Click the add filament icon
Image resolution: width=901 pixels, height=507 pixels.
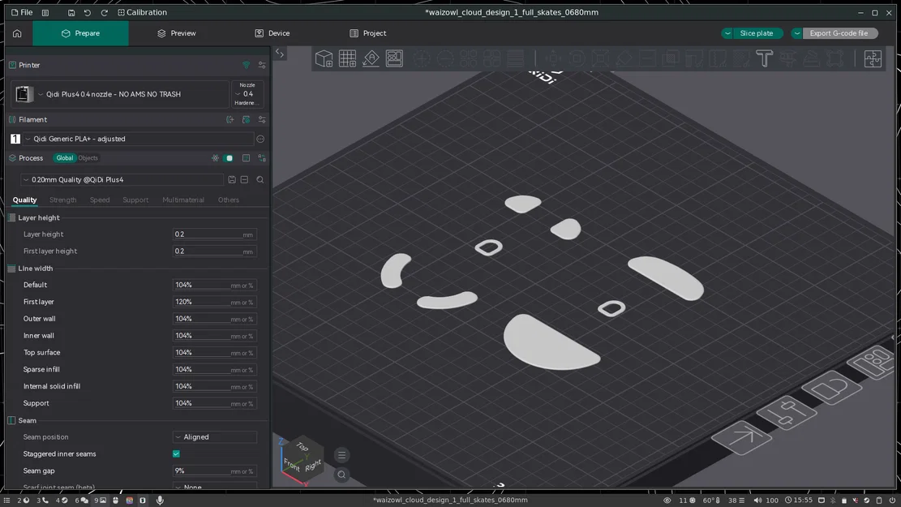(x=230, y=119)
